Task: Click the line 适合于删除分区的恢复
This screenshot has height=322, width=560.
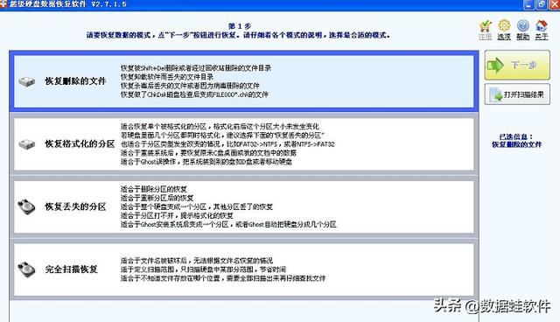Action: (x=154, y=189)
